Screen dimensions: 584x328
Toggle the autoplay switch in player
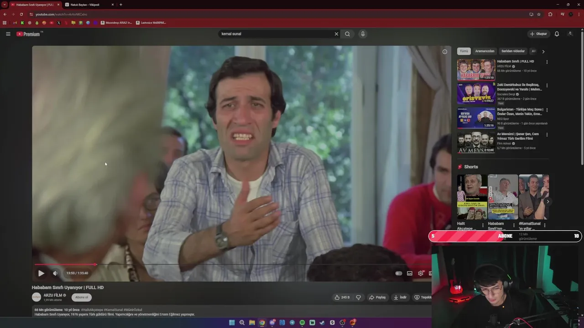[x=398, y=273]
